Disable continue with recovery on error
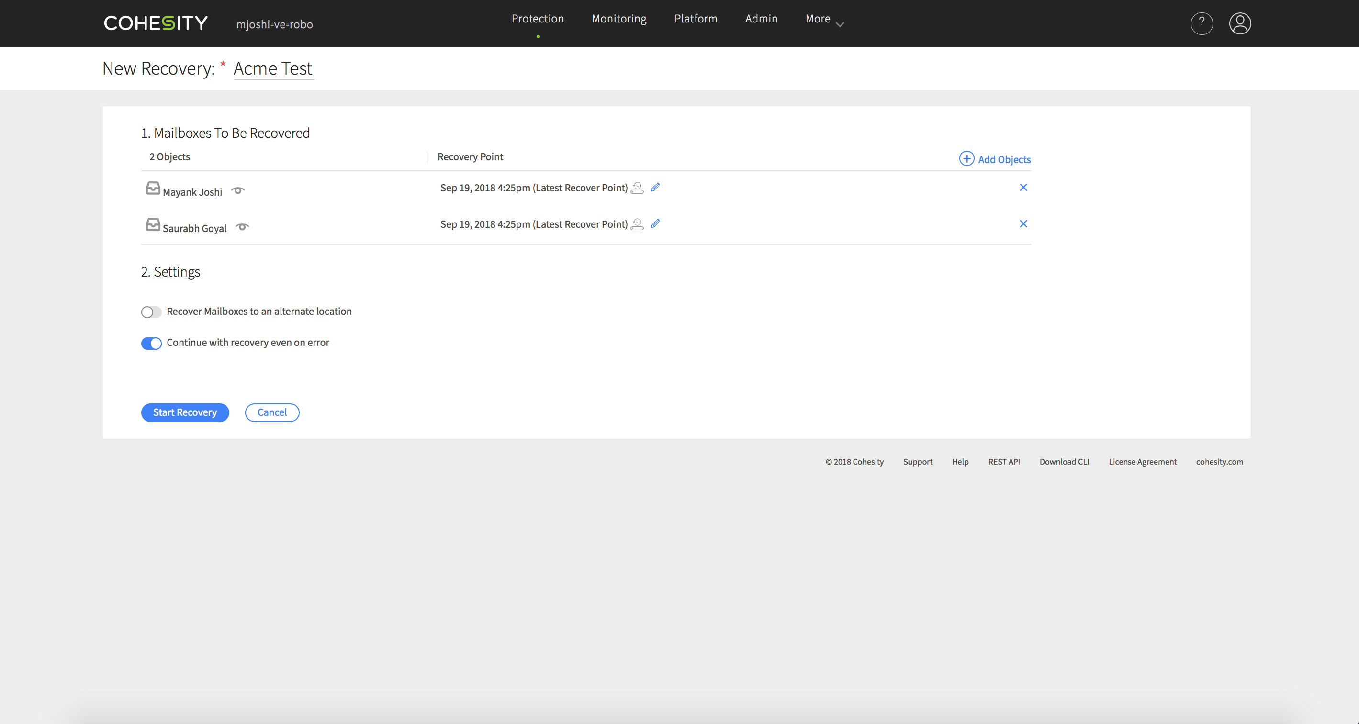Image resolution: width=1359 pixels, height=724 pixels. pos(151,343)
